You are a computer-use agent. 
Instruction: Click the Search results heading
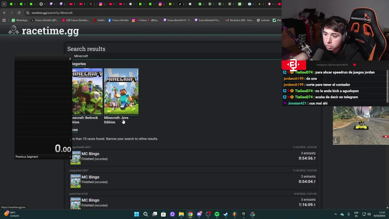click(86, 49)
